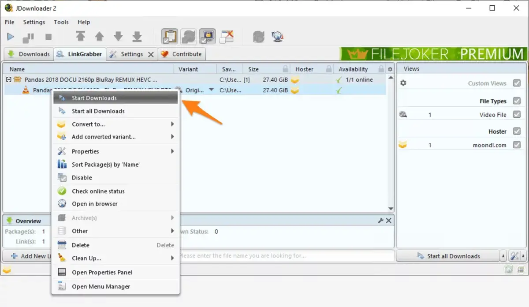This screenshot has height=307, width=529.
Task: Open the Tools menu
Action: (x=61, y=22)
